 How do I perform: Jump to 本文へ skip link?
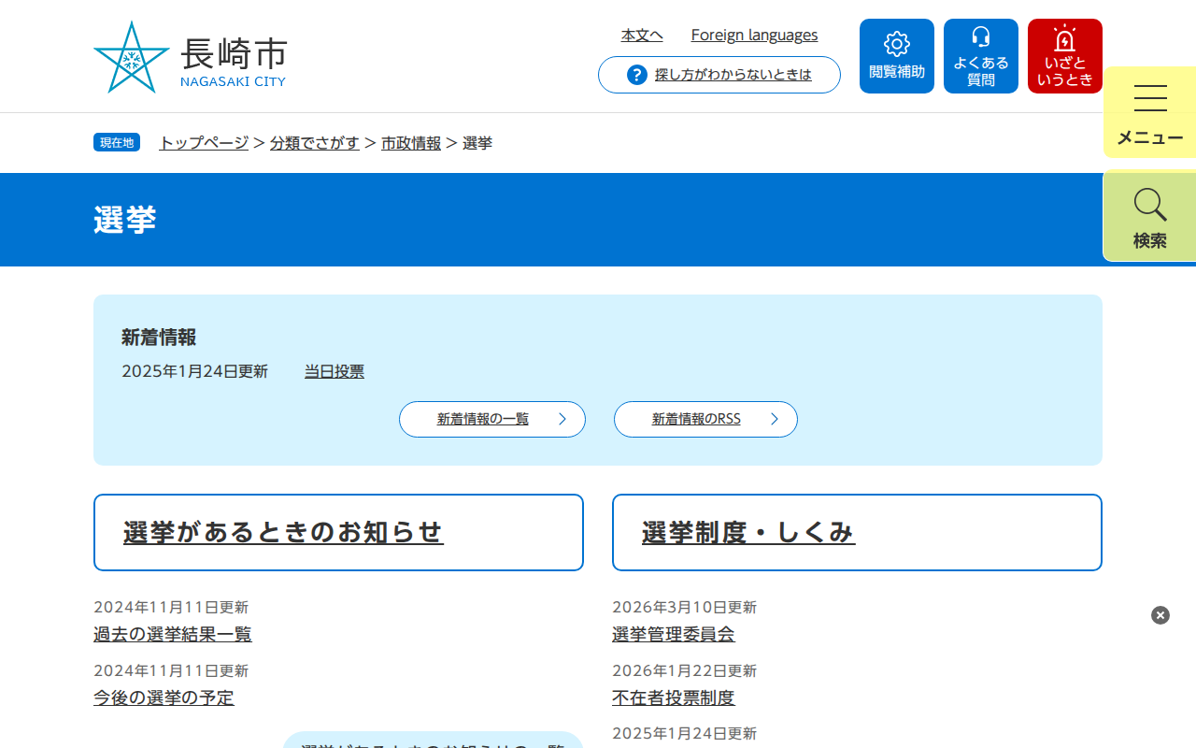tap(642, 36)
